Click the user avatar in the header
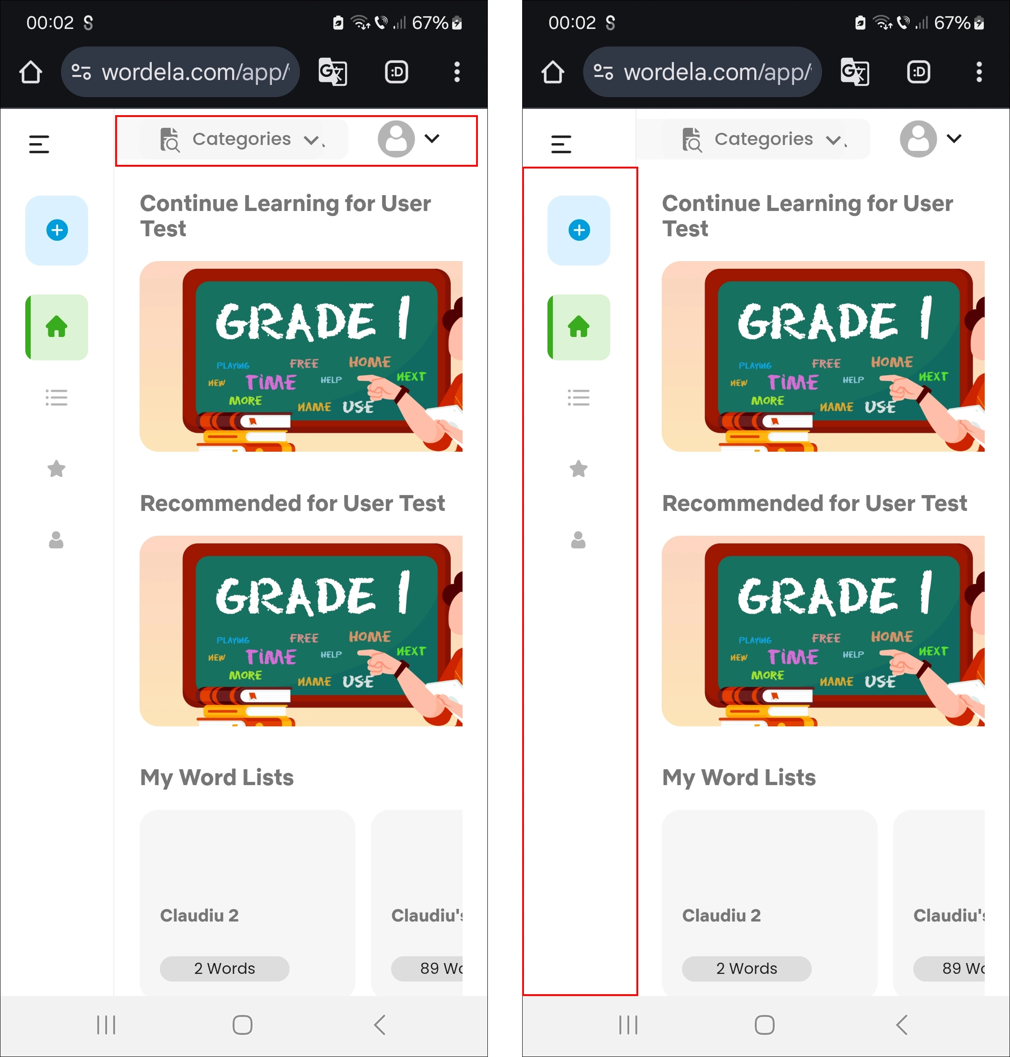 (x=396, y=138)
